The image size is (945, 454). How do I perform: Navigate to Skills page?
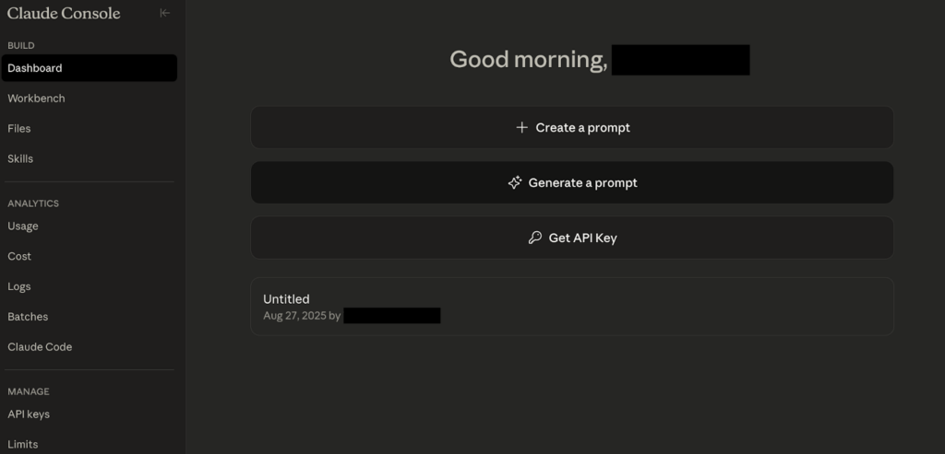20,158
